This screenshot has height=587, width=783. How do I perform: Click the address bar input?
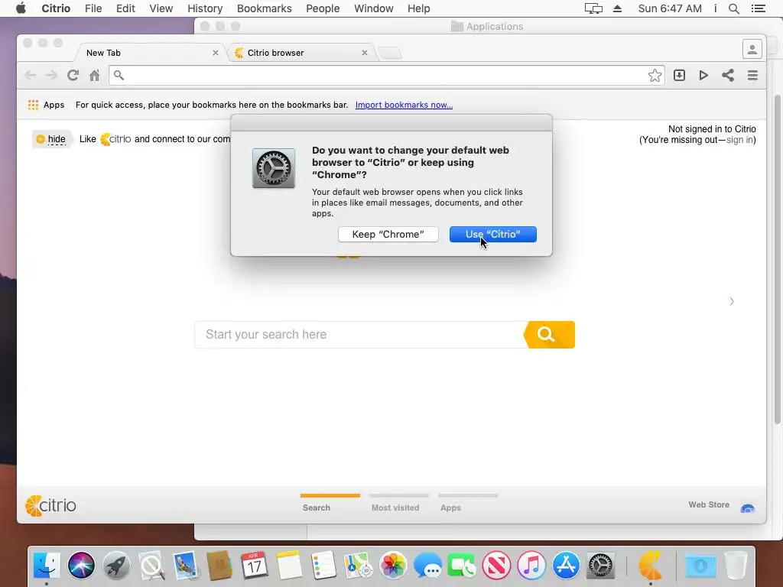386,76
